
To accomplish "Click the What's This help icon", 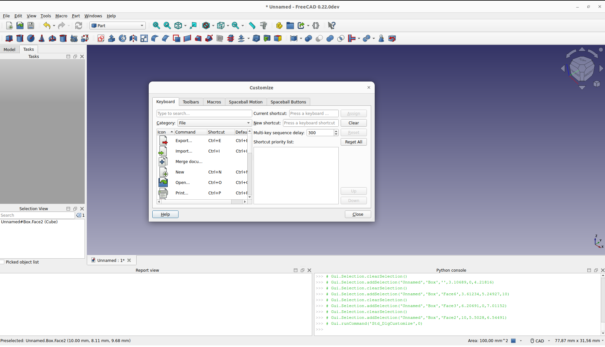I will [331, 26].
